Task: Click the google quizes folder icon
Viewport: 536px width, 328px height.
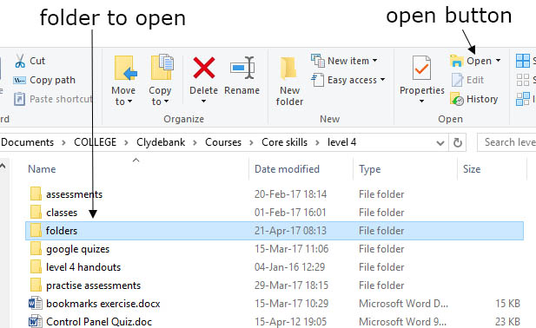Action: click(36, 248)
